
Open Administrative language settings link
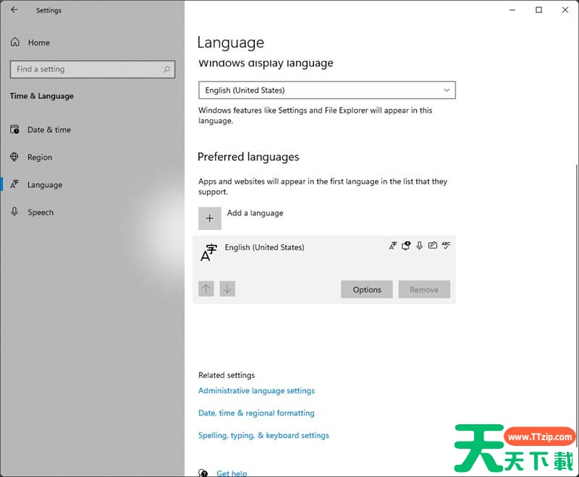256,391
